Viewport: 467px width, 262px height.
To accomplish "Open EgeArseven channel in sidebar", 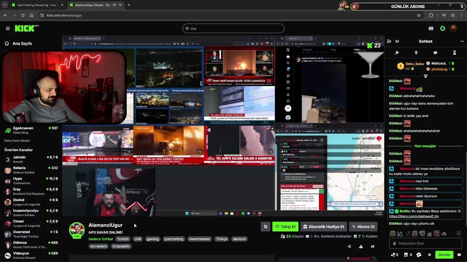I will coord(31,130).
